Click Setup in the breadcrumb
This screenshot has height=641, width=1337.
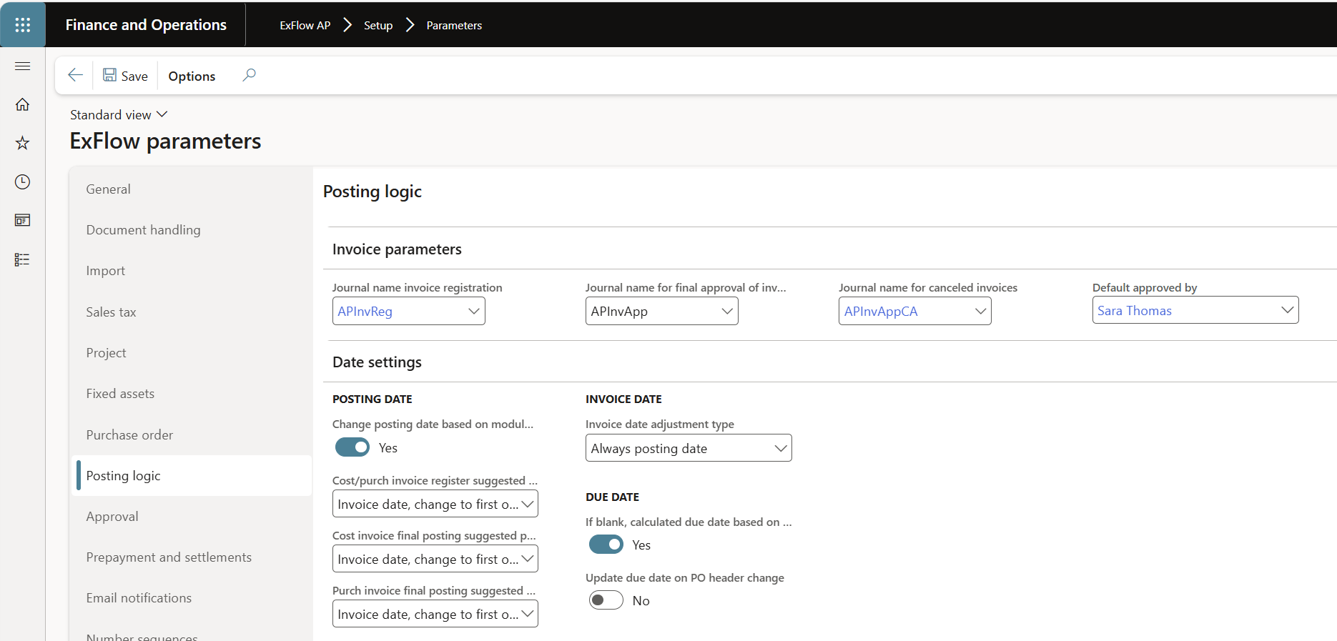tap(378, 25)
